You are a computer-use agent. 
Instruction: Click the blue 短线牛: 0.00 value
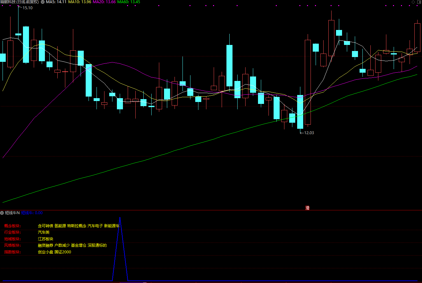pyautogui.click(x=32, y=213)
